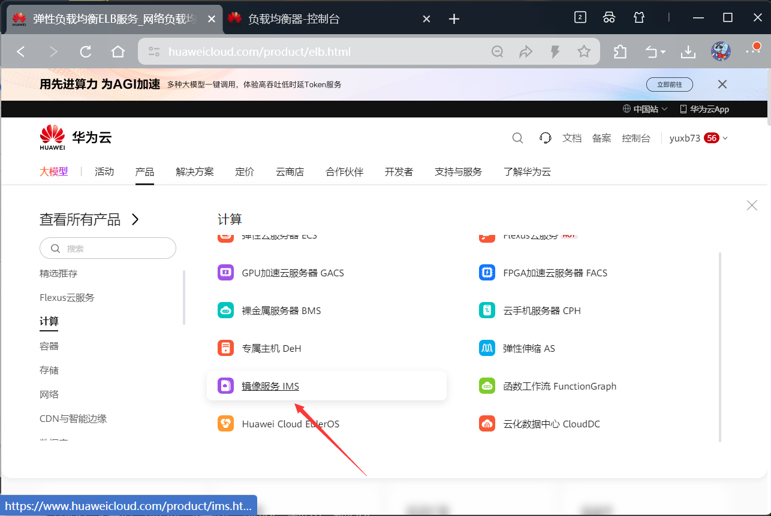771x516 pixels.
Task: Click the 开发者 menu item
Action: [399, 171]
